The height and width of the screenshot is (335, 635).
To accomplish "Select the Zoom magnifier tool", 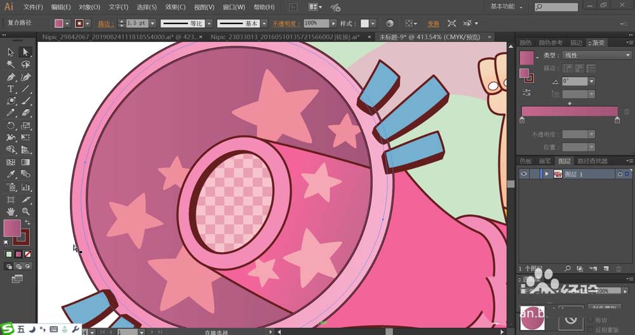I will point(25,212).
